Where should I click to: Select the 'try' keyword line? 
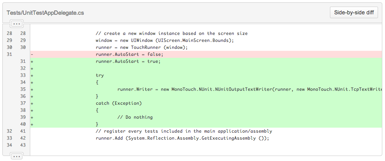206,75
